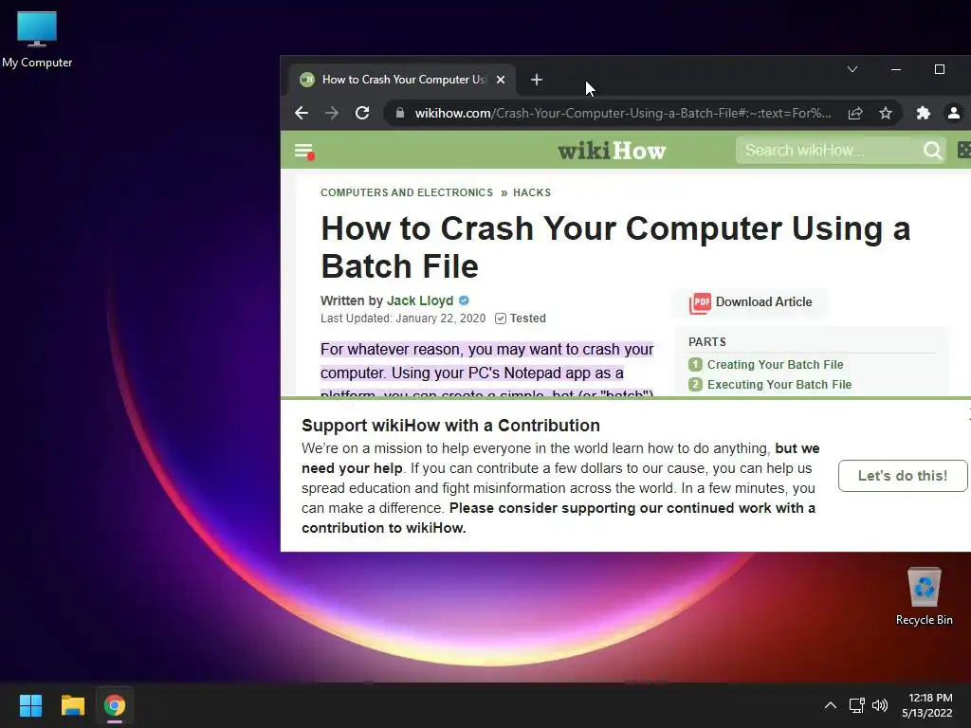This screenshot has width=971, height=728.
Task: Click the Tested badge
Action: click(521, 318)
